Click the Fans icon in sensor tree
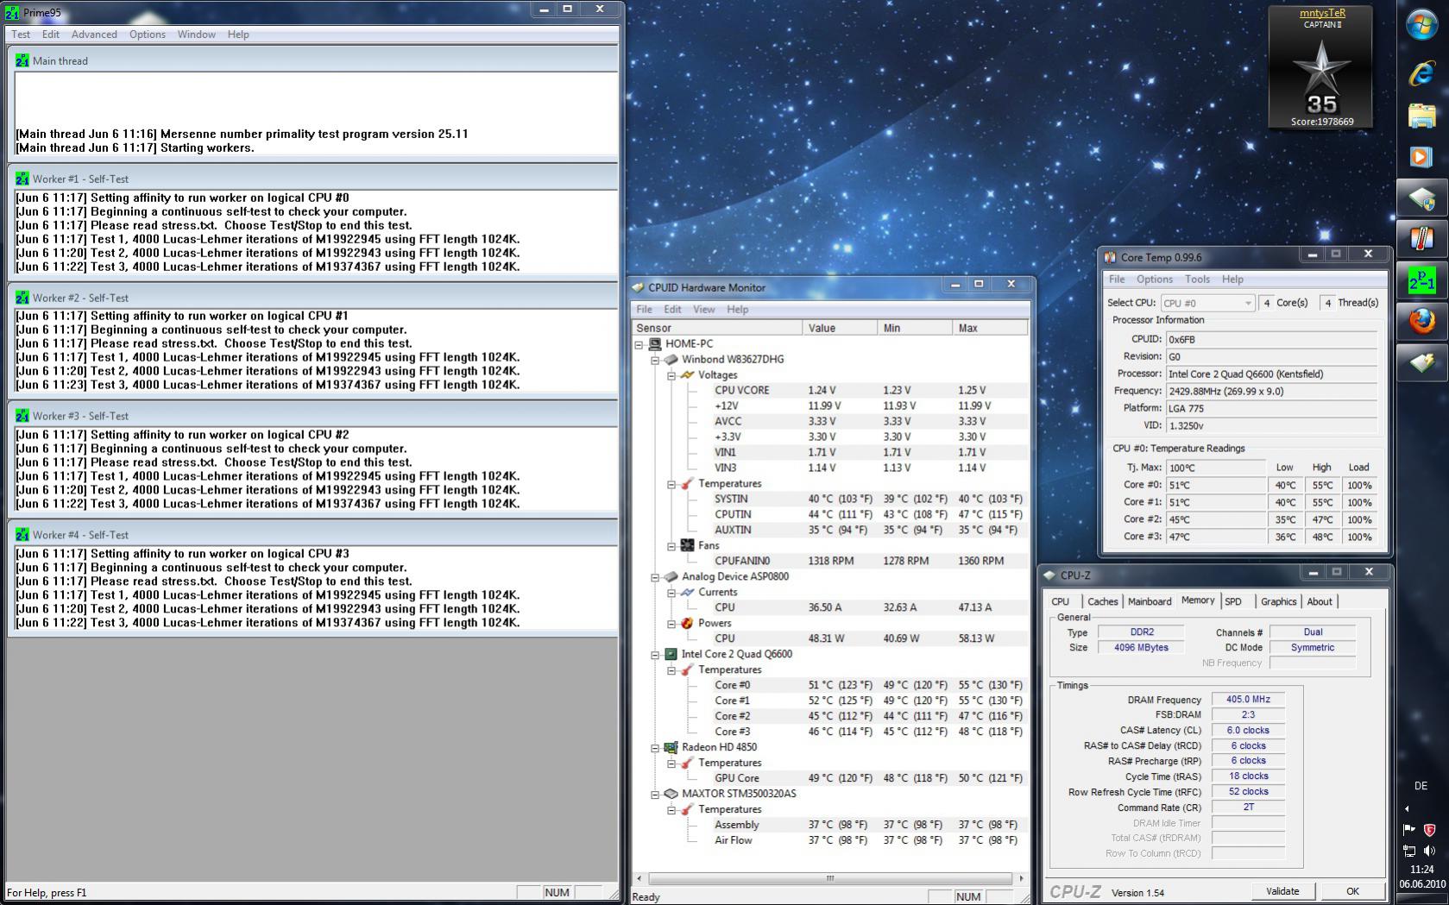This screenshot has width=1449, height=905. [687, 545]
